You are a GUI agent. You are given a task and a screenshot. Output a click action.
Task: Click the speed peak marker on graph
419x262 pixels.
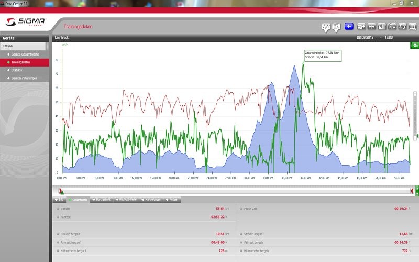click(303, 63)
